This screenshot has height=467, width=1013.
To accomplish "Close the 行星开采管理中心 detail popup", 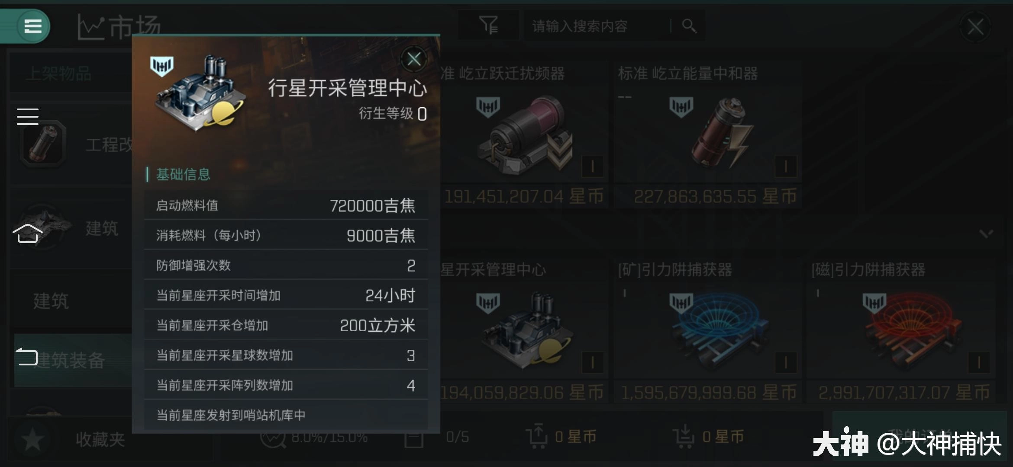I will [414, 59].
